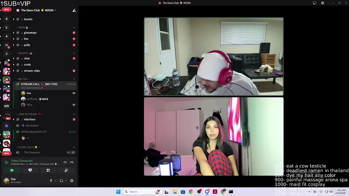349x196 pixels.
Task: Start screen sharing from the voice panel
Action: click(30, 170)
